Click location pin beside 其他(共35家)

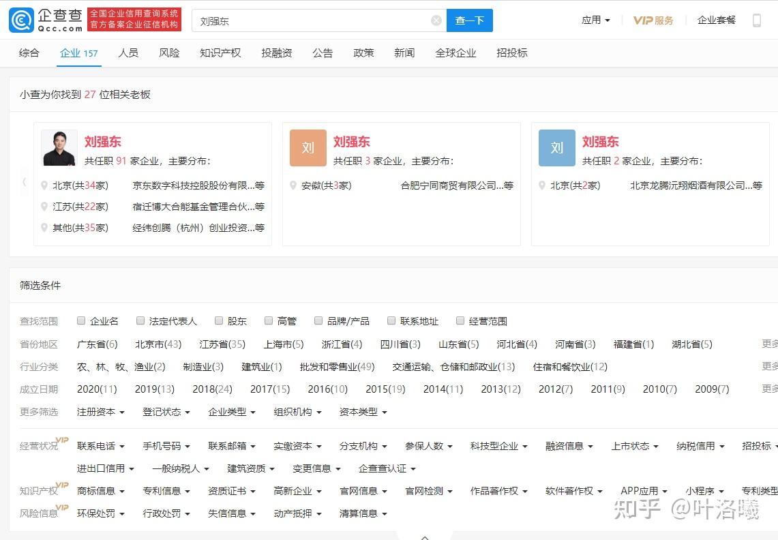click(x=44, y=228)
